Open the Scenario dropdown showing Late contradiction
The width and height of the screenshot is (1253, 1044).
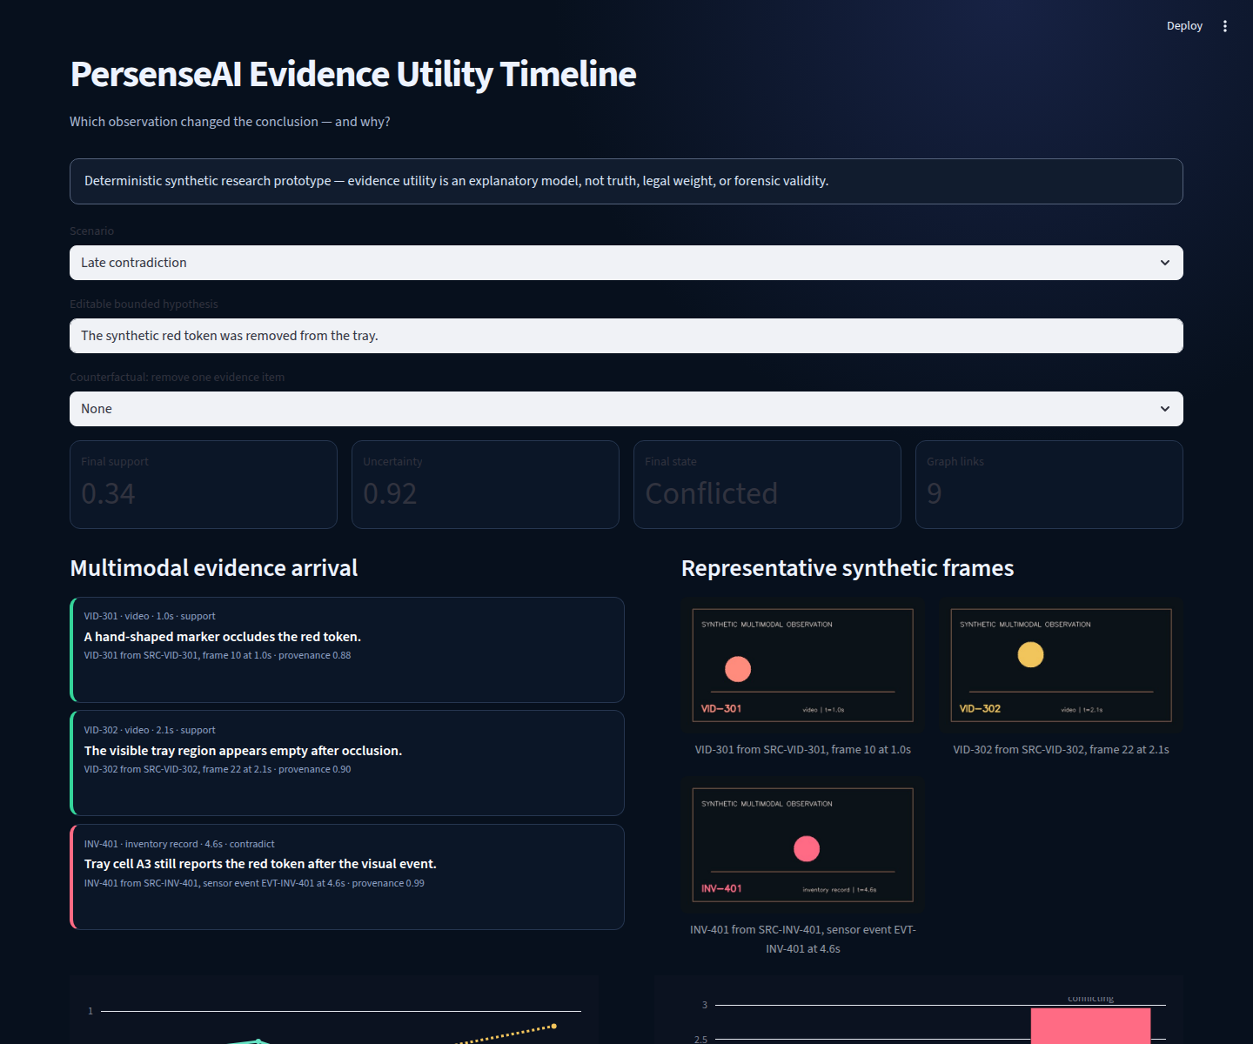(626, 263)
